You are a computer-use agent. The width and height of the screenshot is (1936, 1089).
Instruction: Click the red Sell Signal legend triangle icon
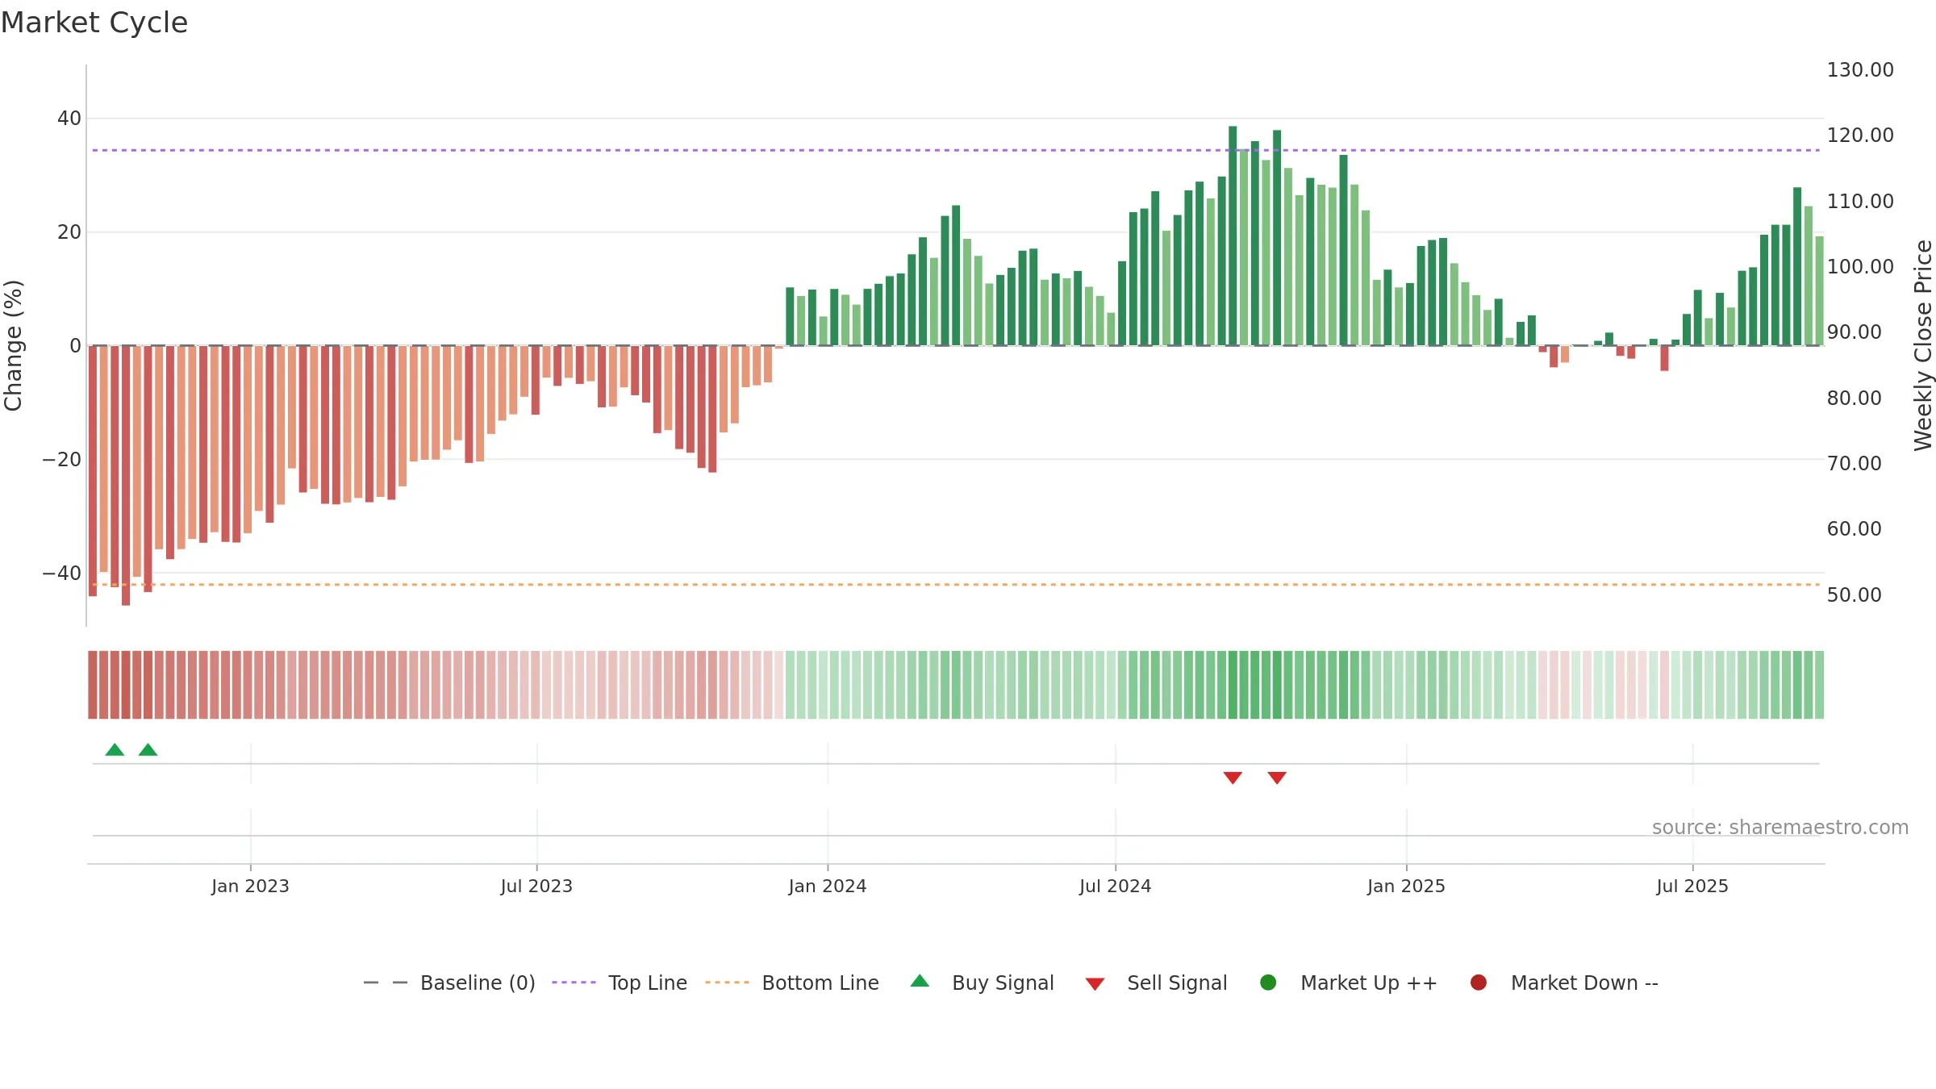point(1095,984)
